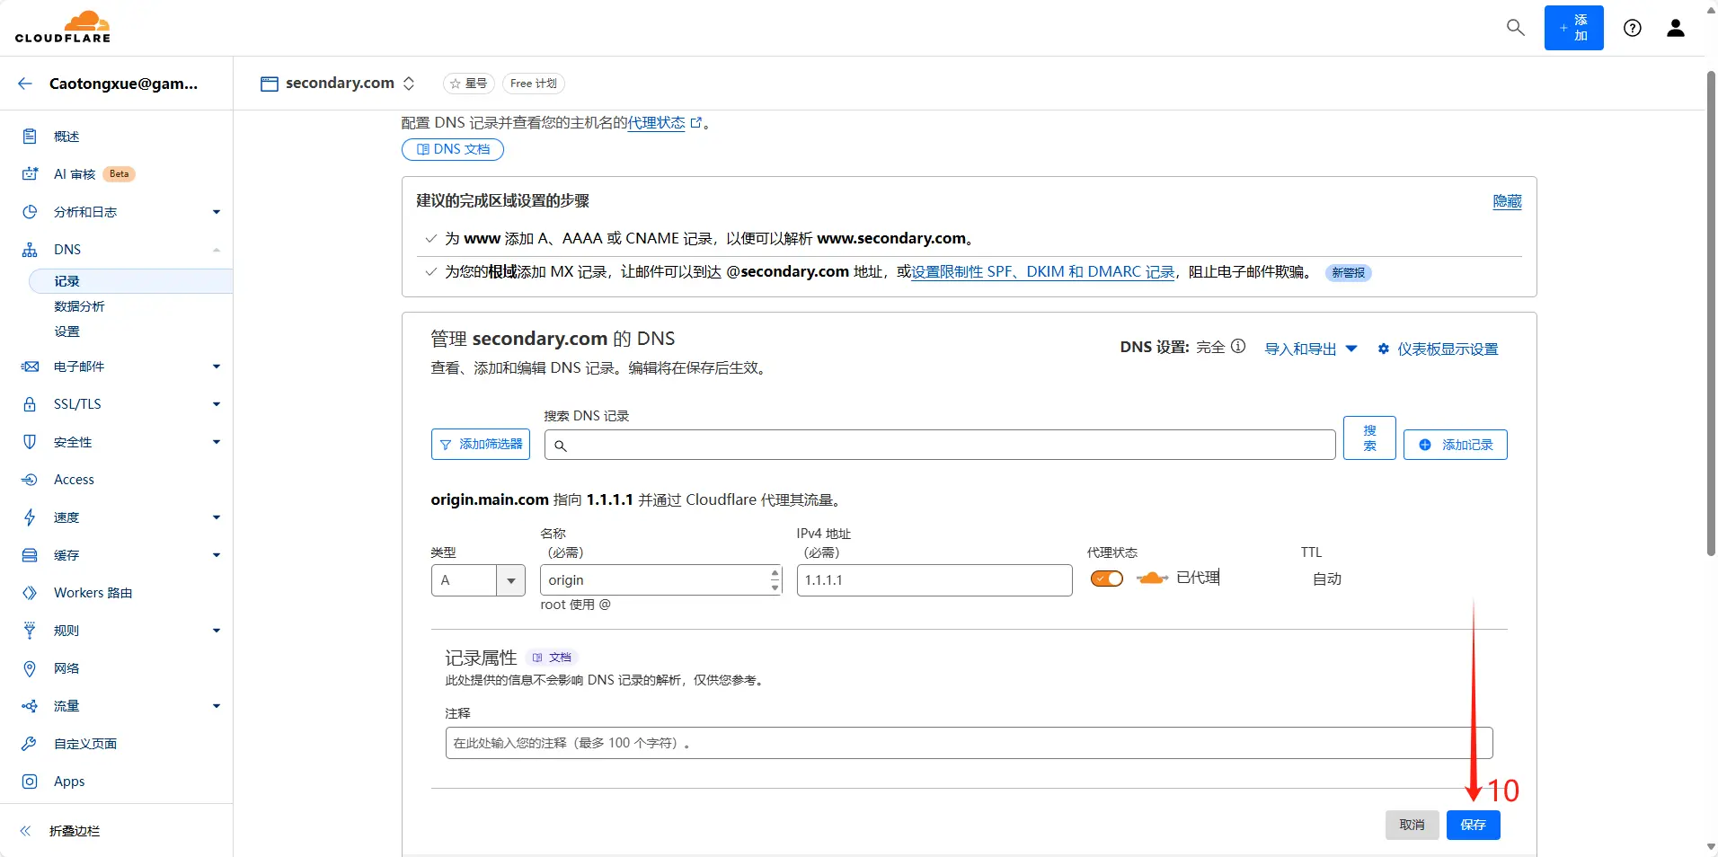Open the help question mark icon
Screen dimensions: 1718x857
click(1633, 28)
